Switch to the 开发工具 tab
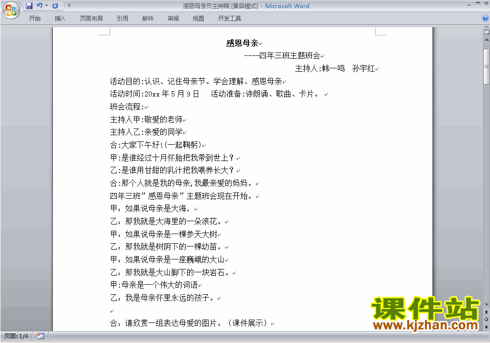490x343 pixels. (230, 19)
